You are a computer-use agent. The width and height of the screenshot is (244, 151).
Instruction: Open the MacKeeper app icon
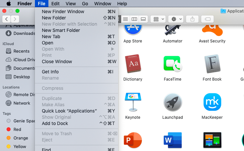(212, 102)
